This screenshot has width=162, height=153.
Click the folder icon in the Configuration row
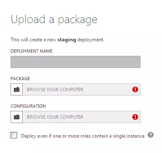[x=17, y=117]
